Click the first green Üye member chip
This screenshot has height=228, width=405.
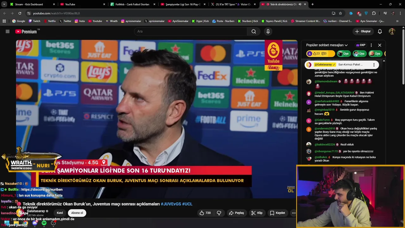click(344, 54)
